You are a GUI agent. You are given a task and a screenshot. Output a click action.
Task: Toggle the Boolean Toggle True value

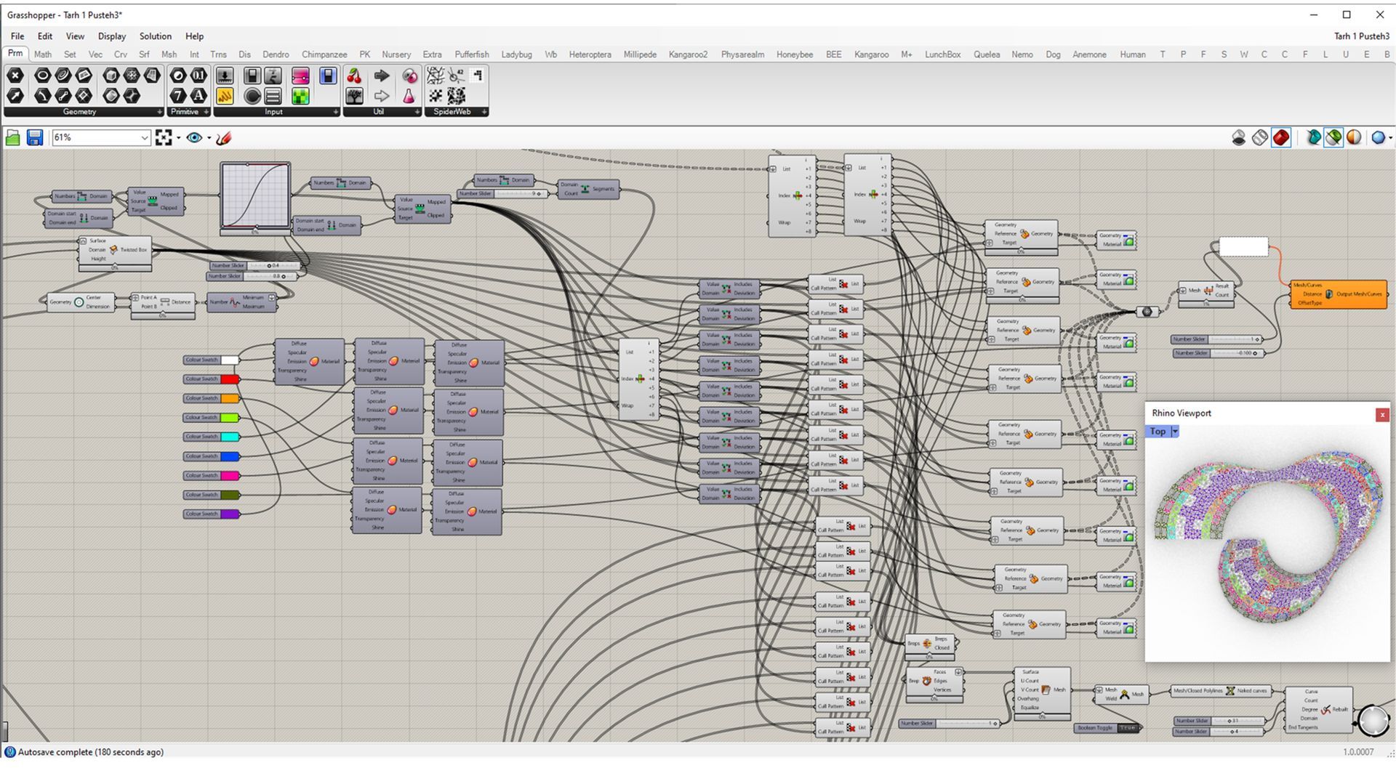coord(1127,727)
